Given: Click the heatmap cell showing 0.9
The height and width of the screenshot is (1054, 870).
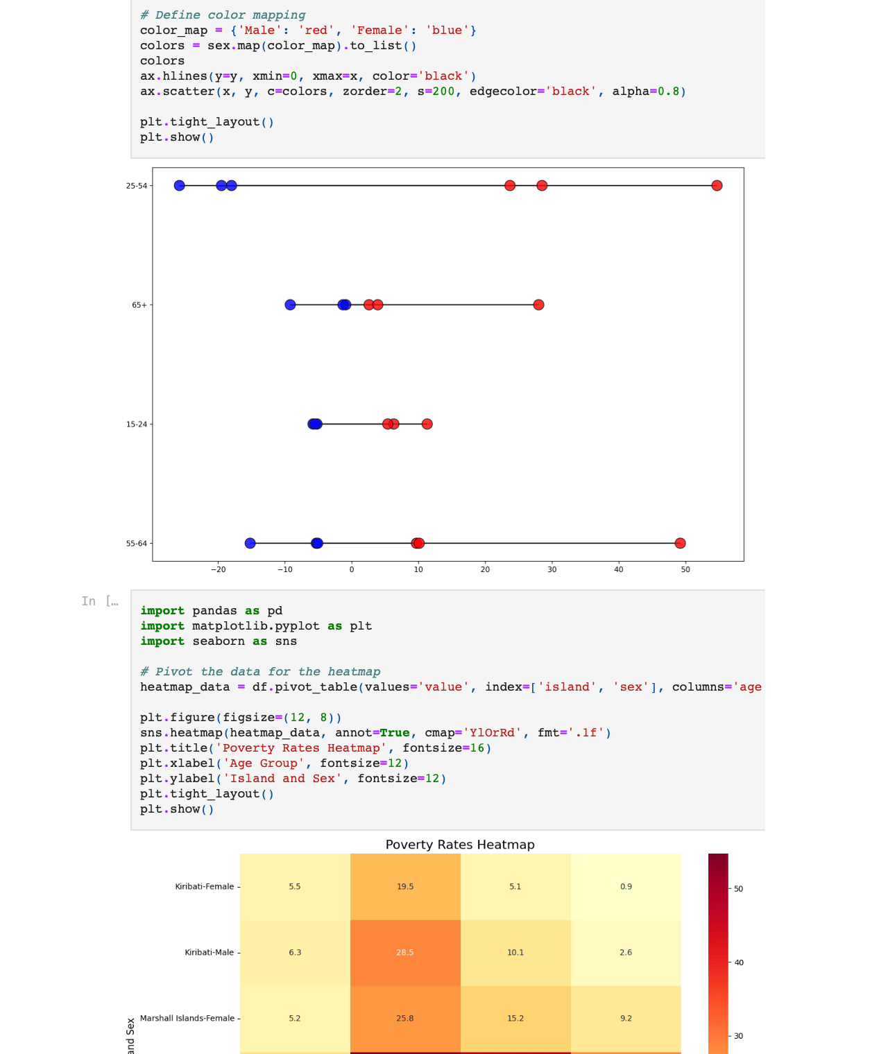Looking at the screenshot, I should (x=626, y=887).
